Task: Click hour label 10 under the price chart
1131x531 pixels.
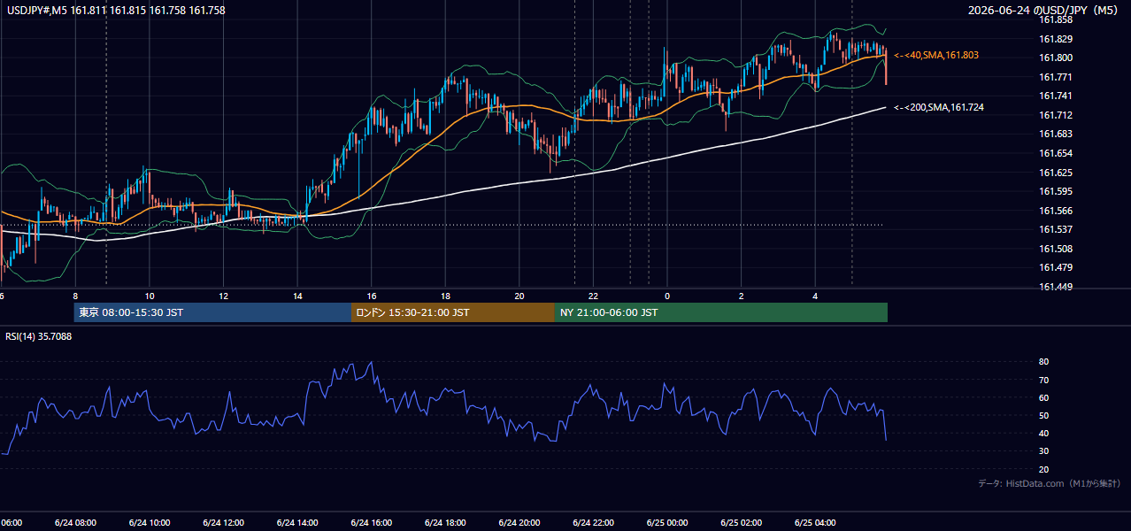Action: click(x=150, y=296)
